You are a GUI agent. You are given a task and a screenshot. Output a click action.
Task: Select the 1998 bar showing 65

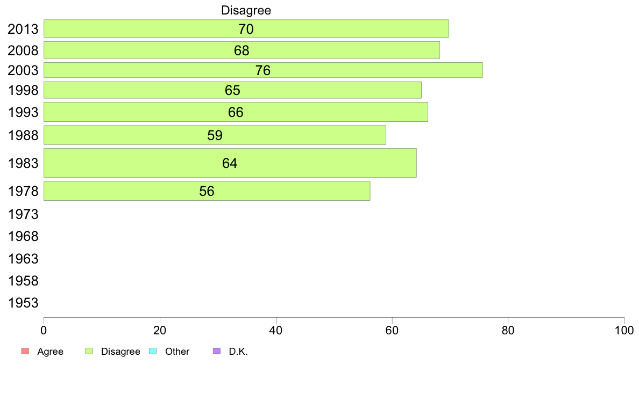pos(233,90)
